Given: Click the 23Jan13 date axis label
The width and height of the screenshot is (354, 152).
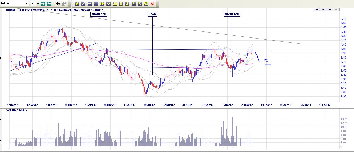Looking at the screenshot, I should pos(305,105).
